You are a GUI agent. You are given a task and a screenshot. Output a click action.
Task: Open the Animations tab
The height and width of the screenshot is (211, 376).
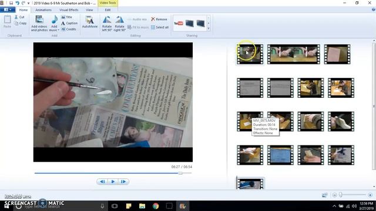point(43,10)
